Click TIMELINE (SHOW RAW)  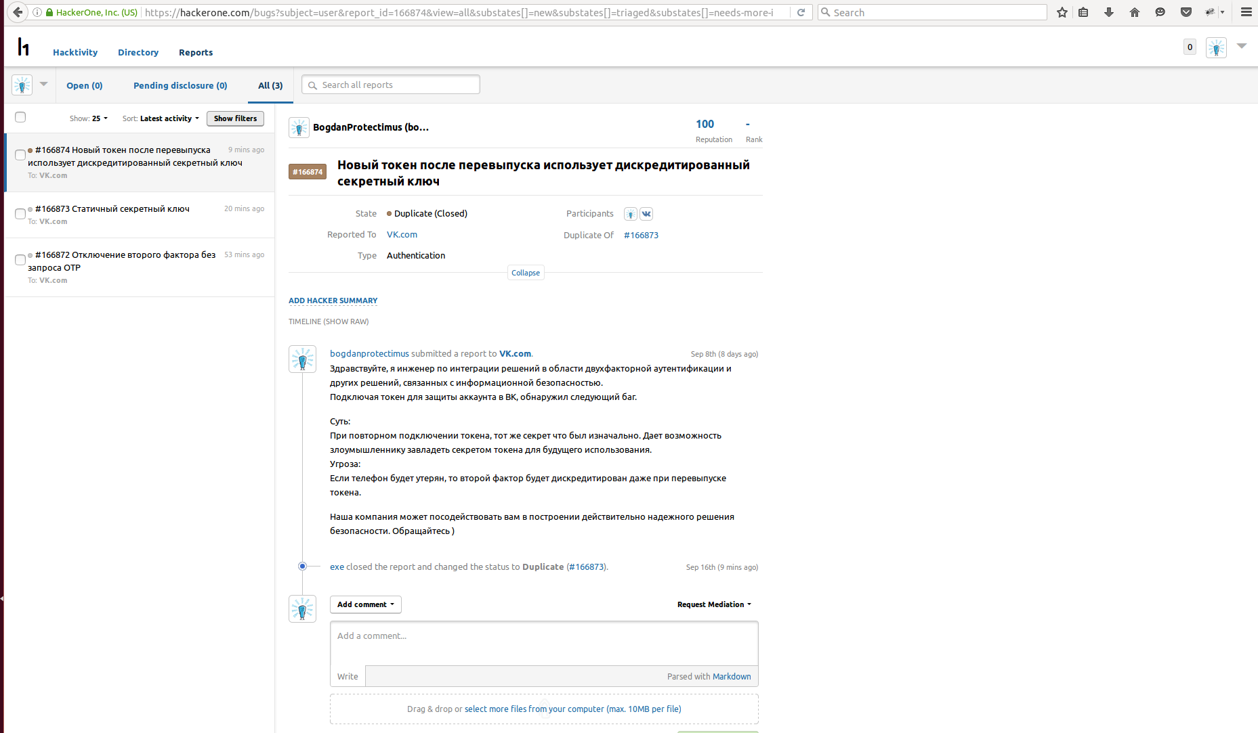[329, 321]
